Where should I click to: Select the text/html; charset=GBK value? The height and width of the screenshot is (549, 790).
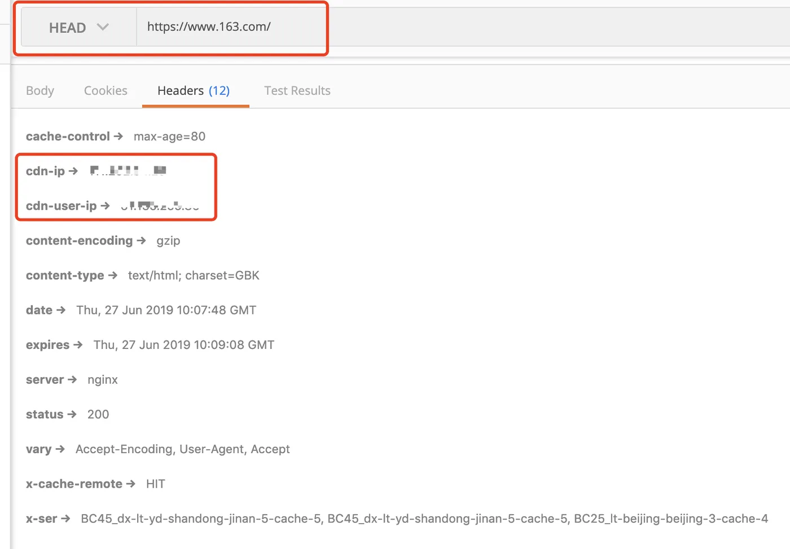pyautogui.click(x=194, y=276)
